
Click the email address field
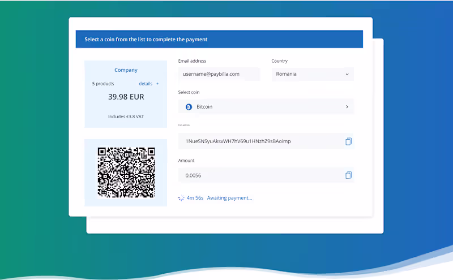(x=219, y=74)
